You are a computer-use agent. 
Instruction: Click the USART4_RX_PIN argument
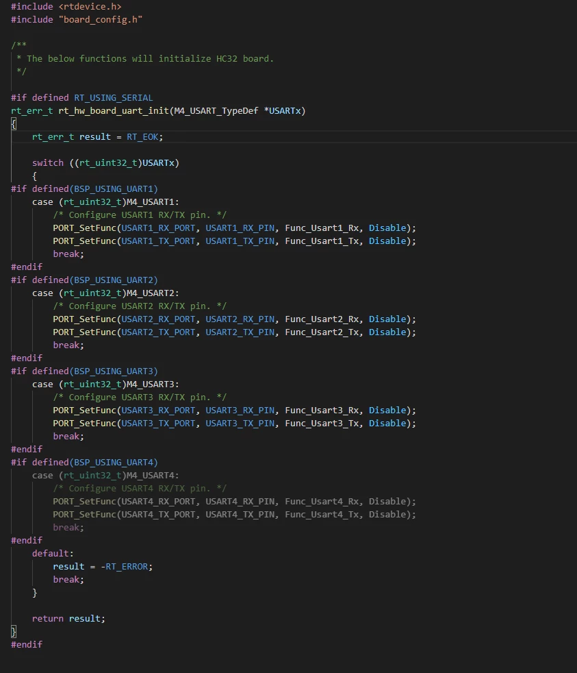[240, 502]
